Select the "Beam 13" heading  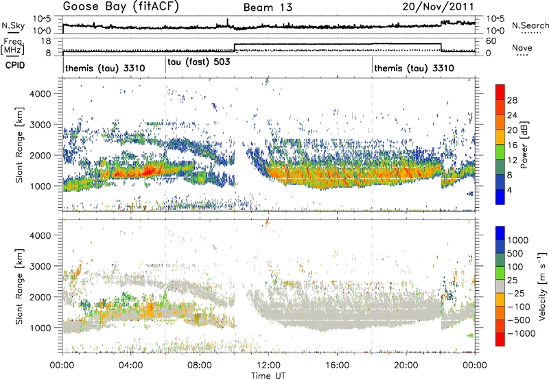coord(268,8)
